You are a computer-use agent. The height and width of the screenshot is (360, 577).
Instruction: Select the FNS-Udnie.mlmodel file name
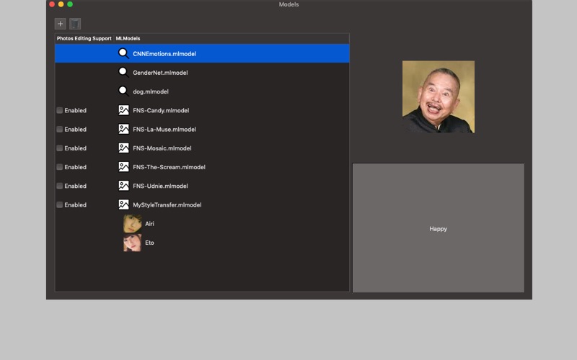point(160,186)
